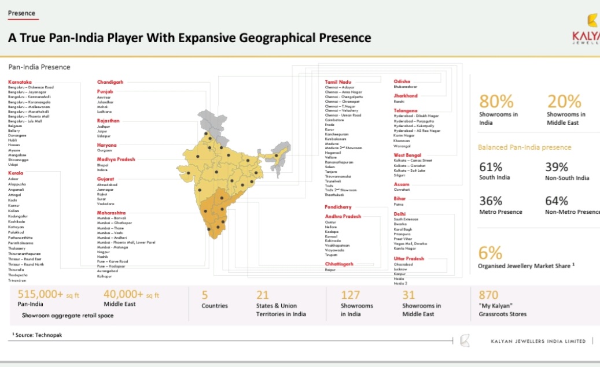Screen dimensions: 600x367
Task: Select the 'Chandigarh' heading
Action: tap(110, 82)
